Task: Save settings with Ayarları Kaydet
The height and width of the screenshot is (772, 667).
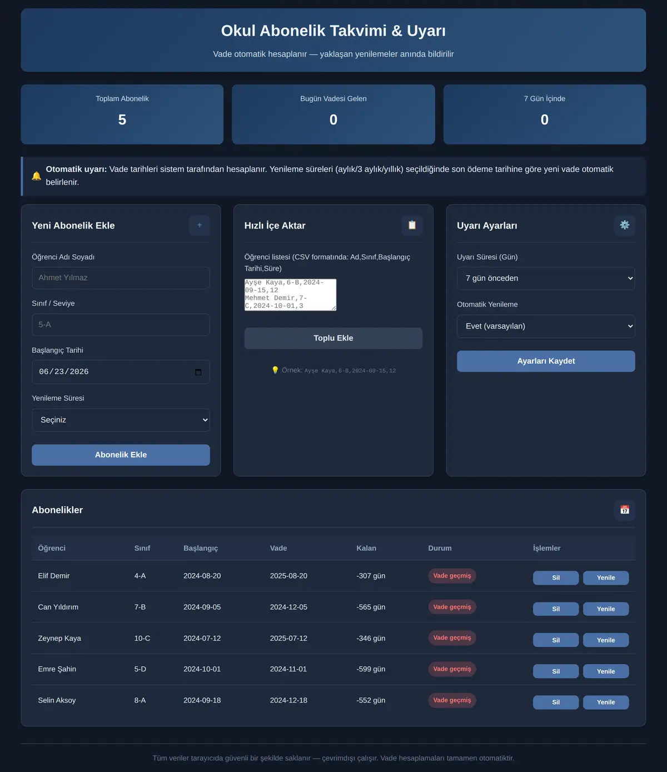Action: pos(546,361)
